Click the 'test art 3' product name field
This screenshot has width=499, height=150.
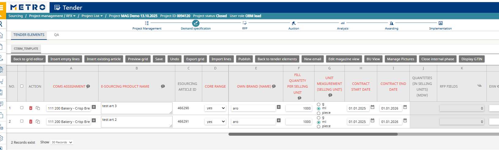point(137,108)
